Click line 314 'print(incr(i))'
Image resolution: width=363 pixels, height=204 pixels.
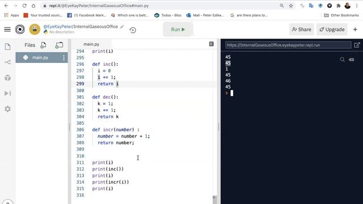111,182
